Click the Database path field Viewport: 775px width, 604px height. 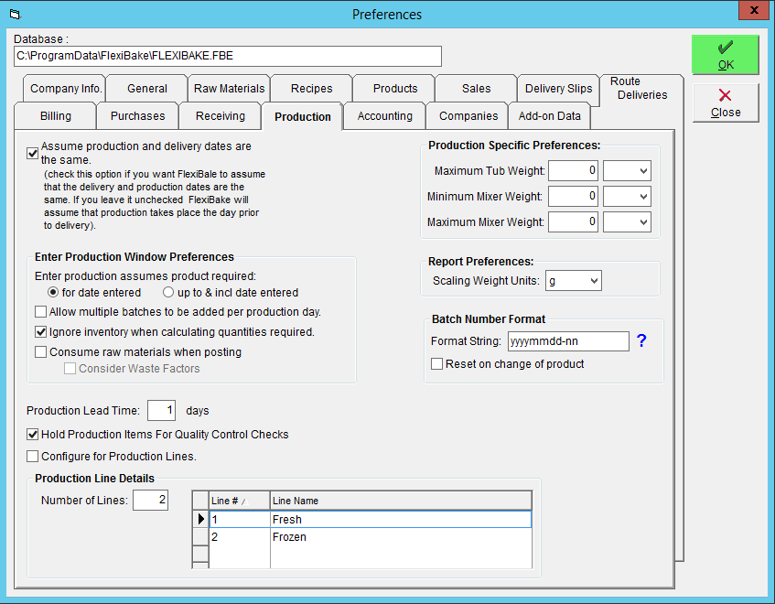pyautogui.click(x=227, y=56)
